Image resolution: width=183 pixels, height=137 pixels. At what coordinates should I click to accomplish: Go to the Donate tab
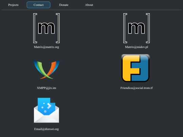click(x=64, y=5)
